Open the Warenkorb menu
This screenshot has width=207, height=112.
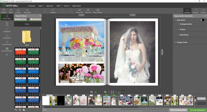coord(76,6)
